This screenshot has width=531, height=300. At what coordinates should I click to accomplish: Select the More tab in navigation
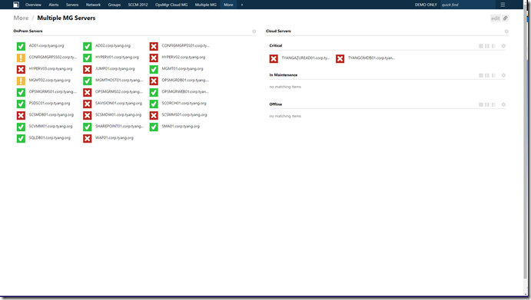click(x=228, y=5)
